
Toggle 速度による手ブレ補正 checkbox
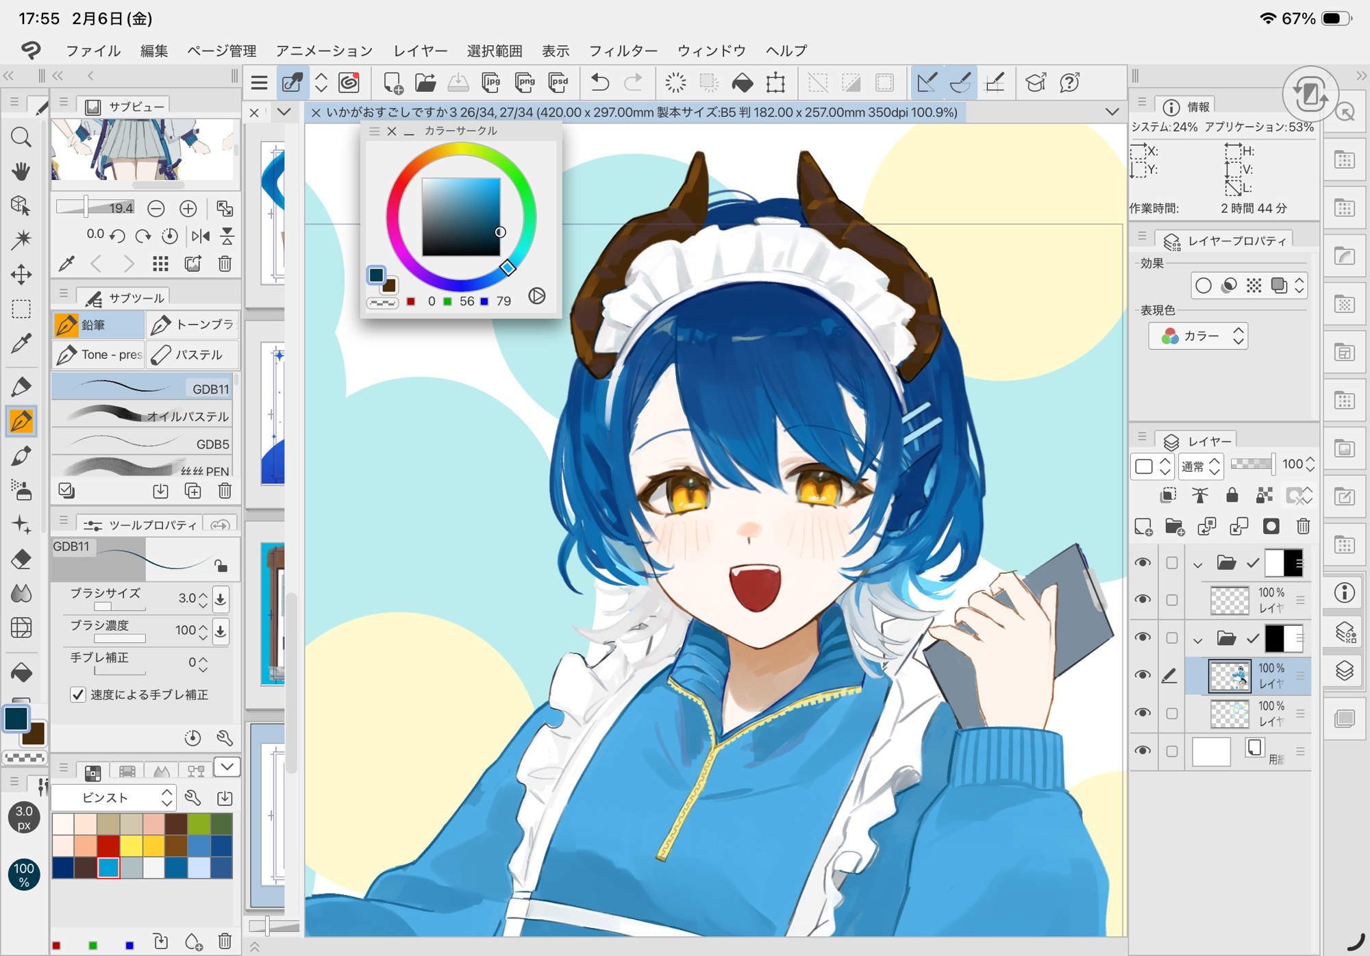[78, 694]
